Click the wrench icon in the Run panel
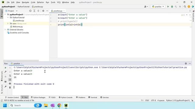 pyautogui.click(x=5, y=71)
